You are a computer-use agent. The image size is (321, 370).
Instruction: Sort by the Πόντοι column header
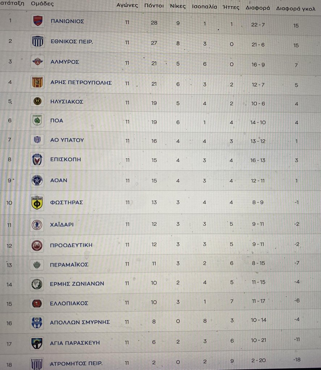point(154,6)
